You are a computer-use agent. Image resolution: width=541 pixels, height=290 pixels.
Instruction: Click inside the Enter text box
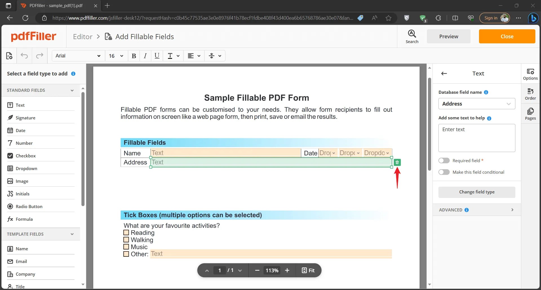(476, 138)
